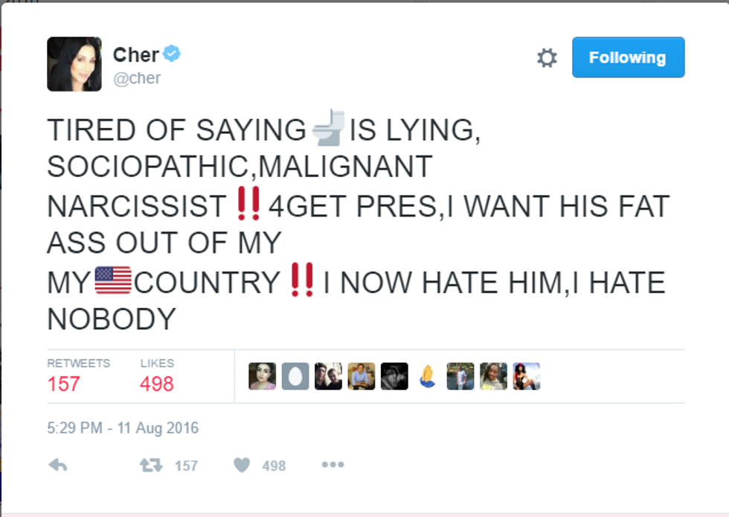Click the @cher handle
Screen dimensions: 729x517
click(137, 78)
